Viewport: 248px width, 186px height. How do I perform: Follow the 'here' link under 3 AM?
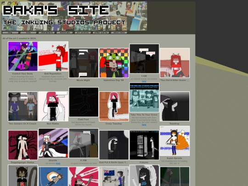tap(144, 81)
